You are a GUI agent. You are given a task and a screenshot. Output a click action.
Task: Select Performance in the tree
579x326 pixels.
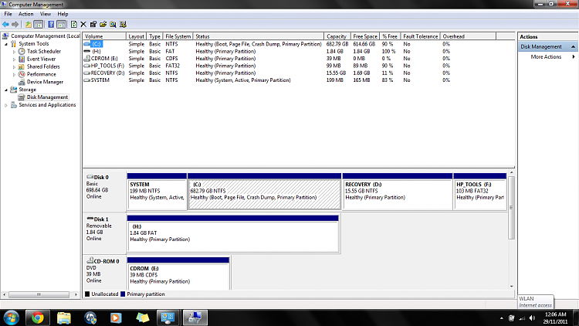click(x=42, y=74)
